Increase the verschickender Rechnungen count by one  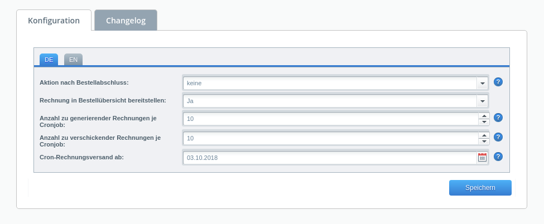click(x=484, y=135)
